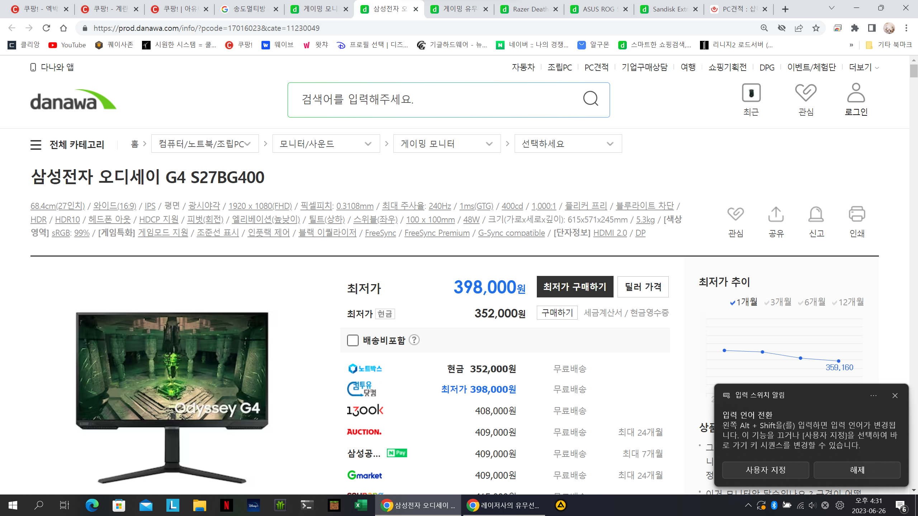Select the 1개월 price trend period
The height and width of the screenshot is (516, 918).
pyautogui.click(x=744, y=302)
